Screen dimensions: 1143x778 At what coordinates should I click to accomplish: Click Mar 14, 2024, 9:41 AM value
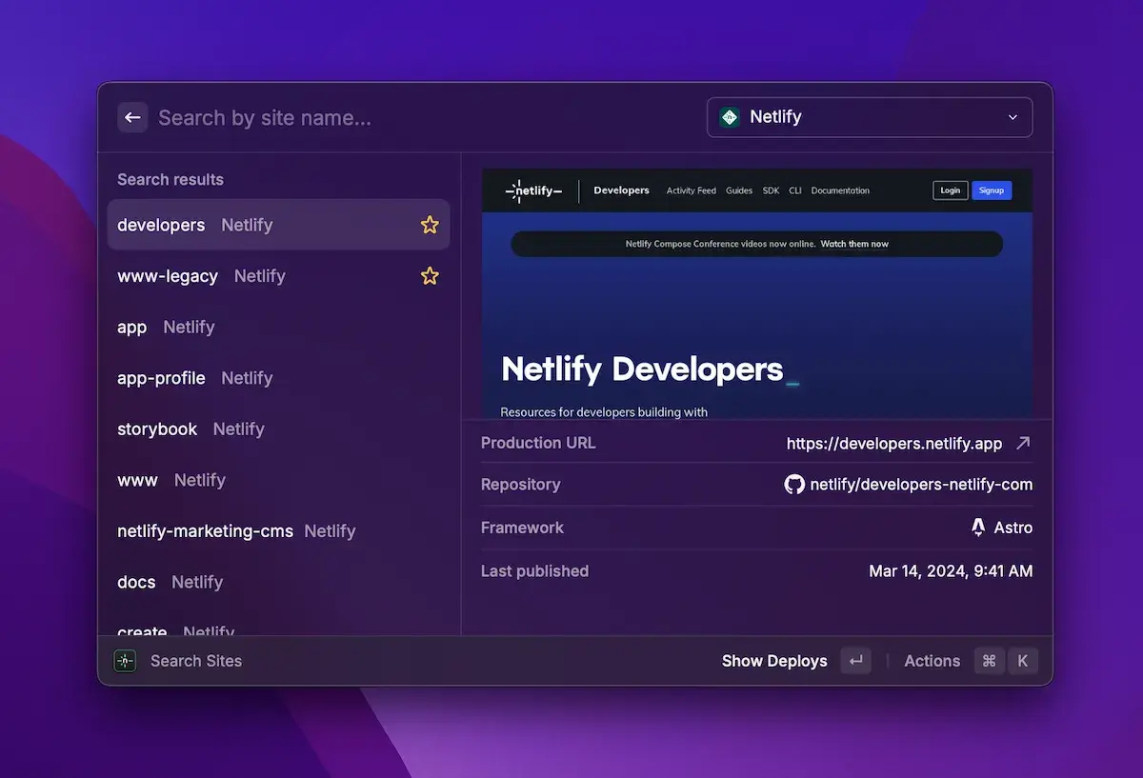tap(951, 571)
